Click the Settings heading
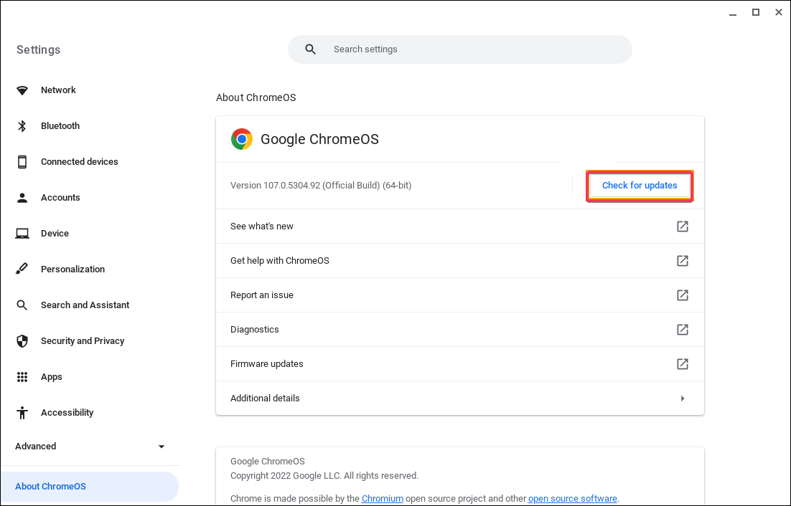Image resolution: width=791 pixels, height=506 pixels. coord(38,49)
